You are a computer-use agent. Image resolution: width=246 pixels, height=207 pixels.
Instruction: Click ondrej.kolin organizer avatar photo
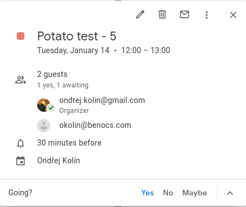point(44,105)
